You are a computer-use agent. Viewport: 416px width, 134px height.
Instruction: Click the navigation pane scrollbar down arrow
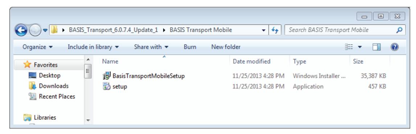(88, 121)
